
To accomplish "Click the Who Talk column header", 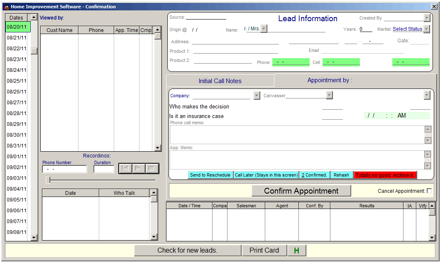I will [x=124, y=193].
